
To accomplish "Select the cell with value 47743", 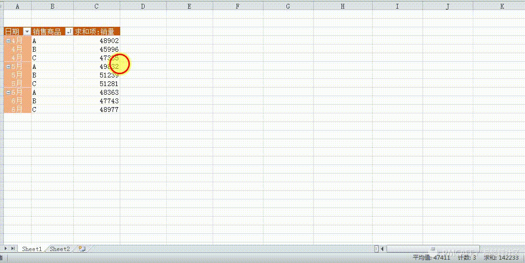I will click(x=96, y=100).
